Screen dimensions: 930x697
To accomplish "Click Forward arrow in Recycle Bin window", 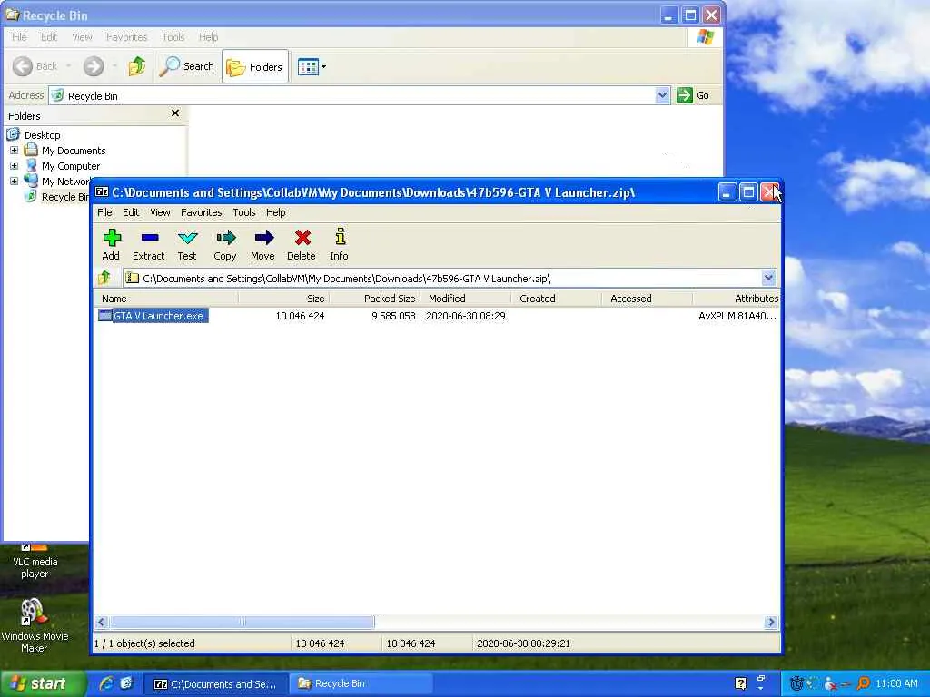I will (94, 66).
